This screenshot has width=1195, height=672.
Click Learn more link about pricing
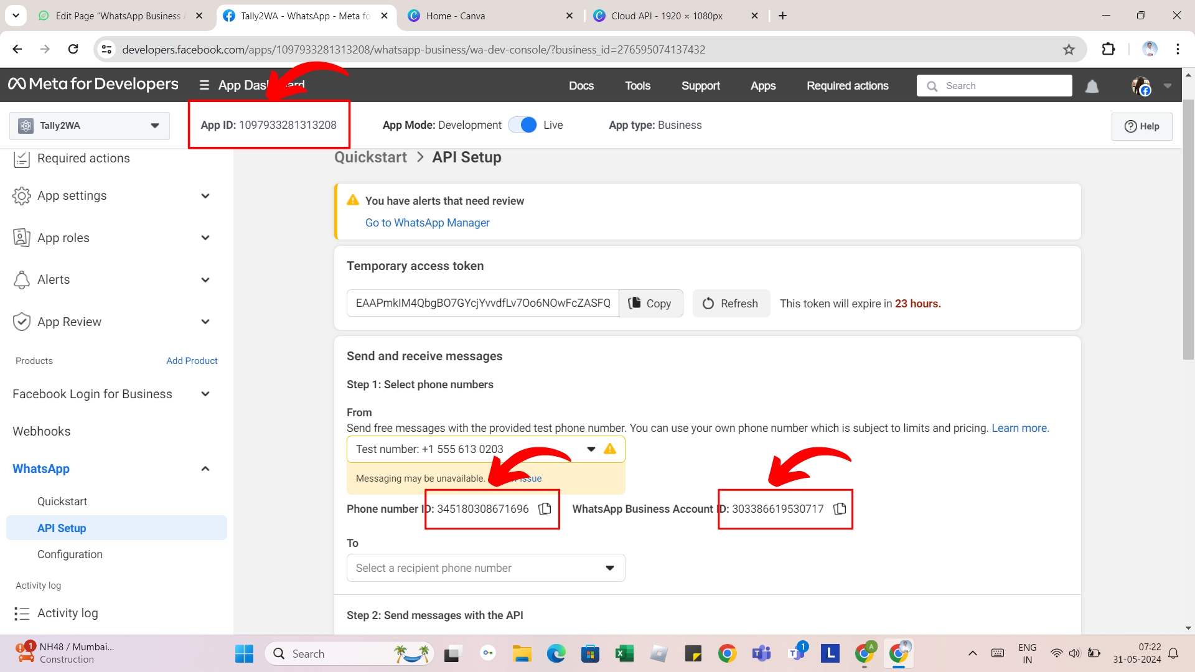(x=1020, y=428)
